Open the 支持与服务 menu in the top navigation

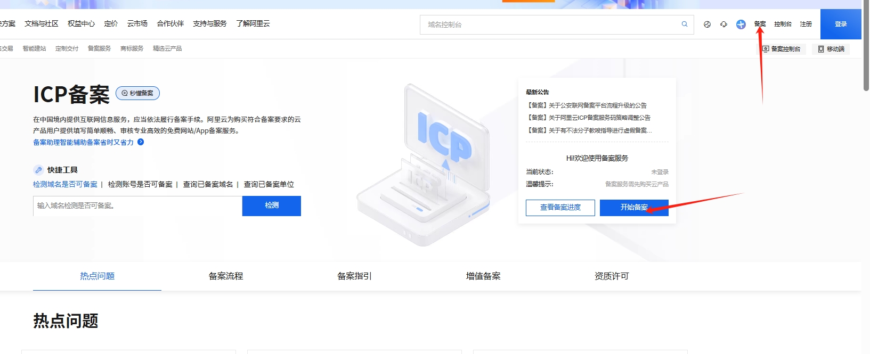[209, 24]
